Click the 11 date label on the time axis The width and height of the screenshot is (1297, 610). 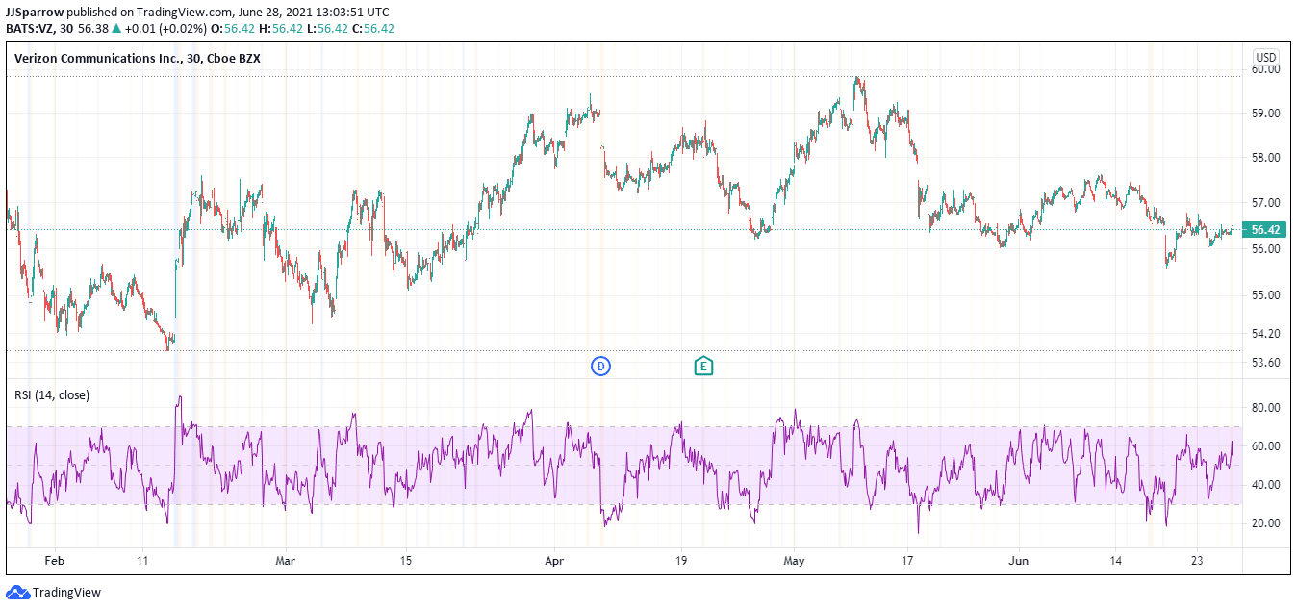point(142,560)
